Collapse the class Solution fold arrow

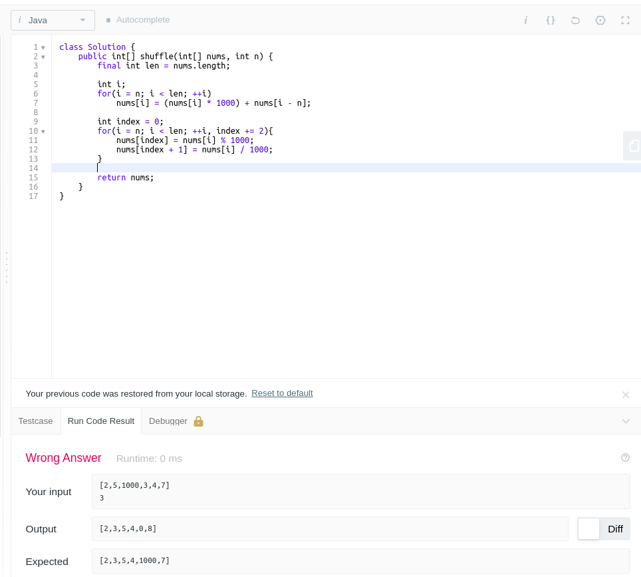(43, 47)
